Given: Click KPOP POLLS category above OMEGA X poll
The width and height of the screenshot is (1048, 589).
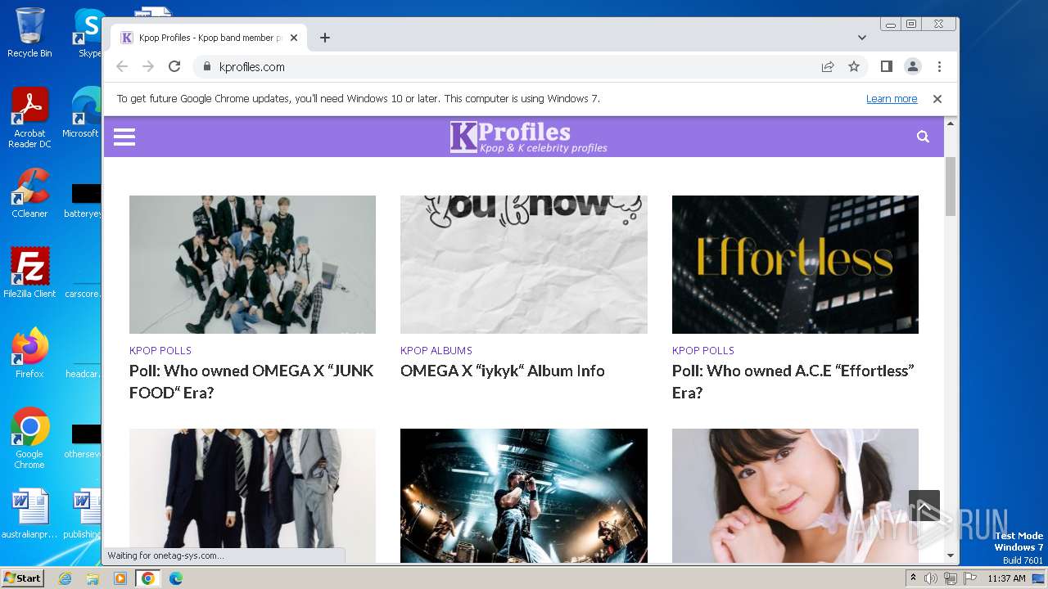Looking at the screenshot, I should [160, 350].
